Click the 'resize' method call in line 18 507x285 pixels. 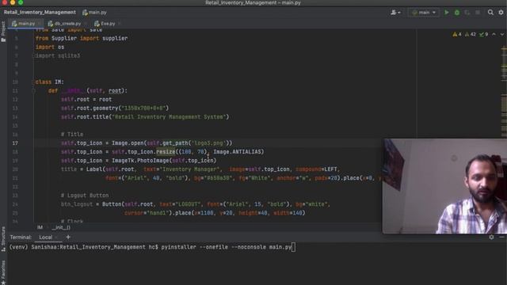[x=166, y=152]
